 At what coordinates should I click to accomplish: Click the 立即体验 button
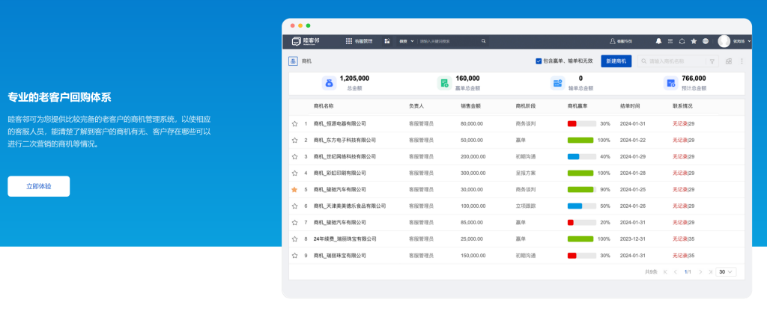pos(39,186)
